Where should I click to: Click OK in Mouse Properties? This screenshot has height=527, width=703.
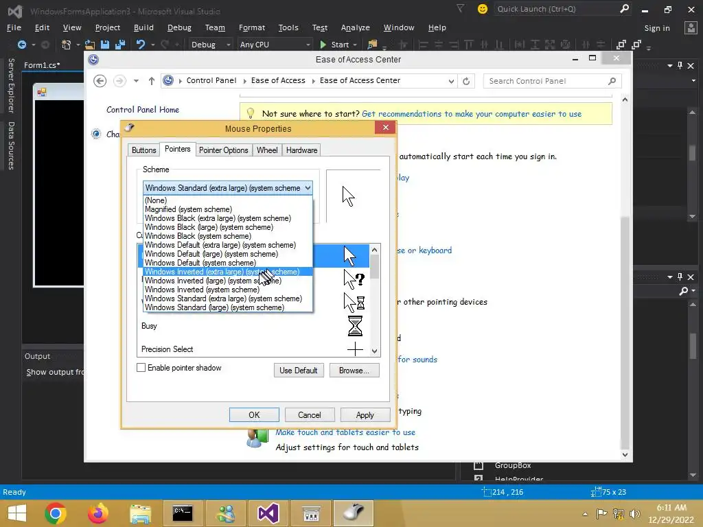(x=254, y=415)
